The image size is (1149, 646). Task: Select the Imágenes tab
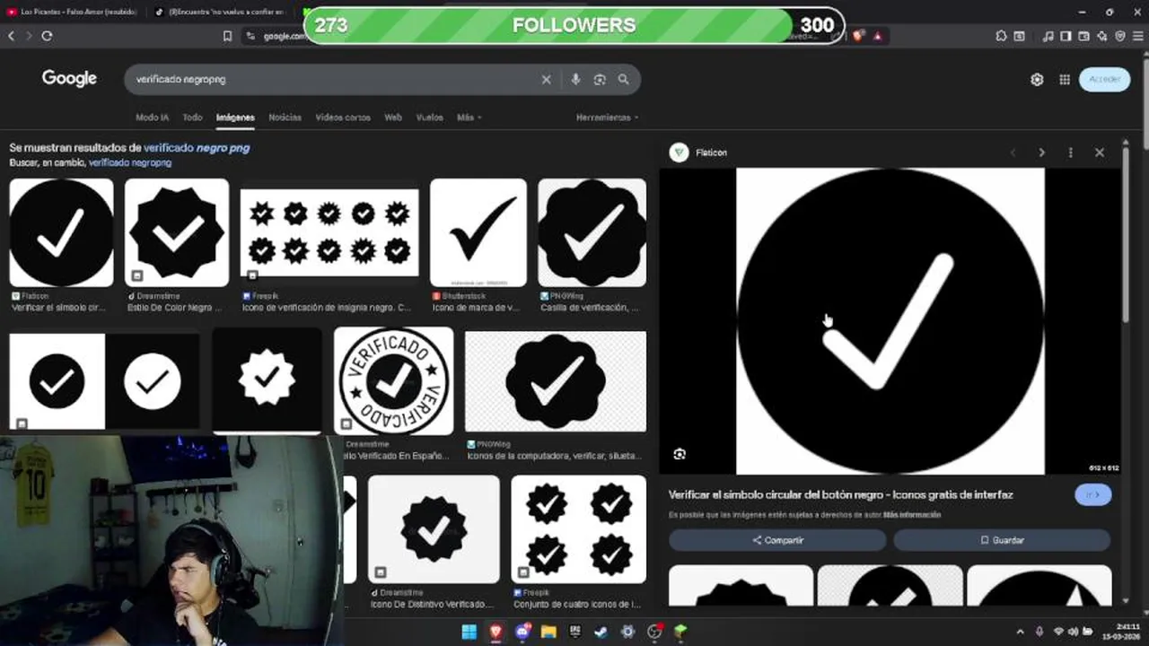tap(235, 118)
